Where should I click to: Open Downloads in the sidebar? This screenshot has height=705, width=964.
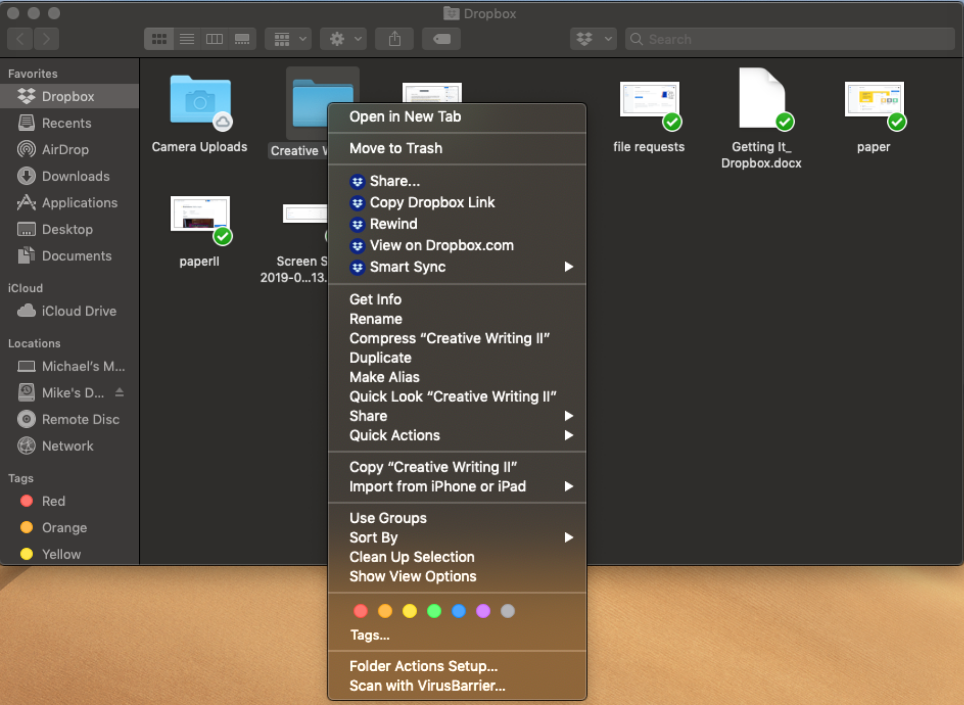[x=69, y=176]
